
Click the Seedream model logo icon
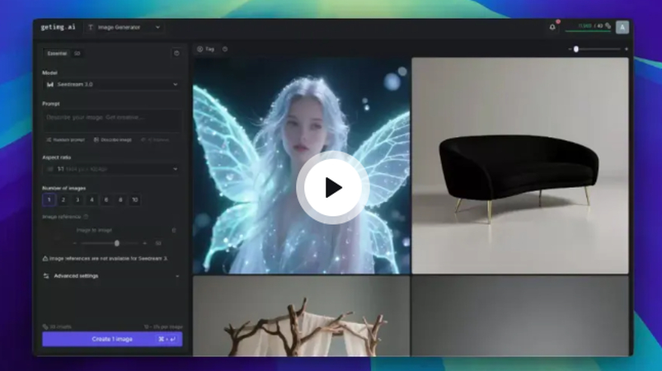pos(49,84)
